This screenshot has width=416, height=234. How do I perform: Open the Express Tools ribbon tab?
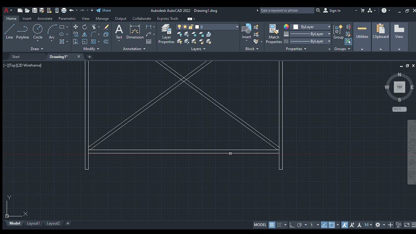click(x=168, y=19)
